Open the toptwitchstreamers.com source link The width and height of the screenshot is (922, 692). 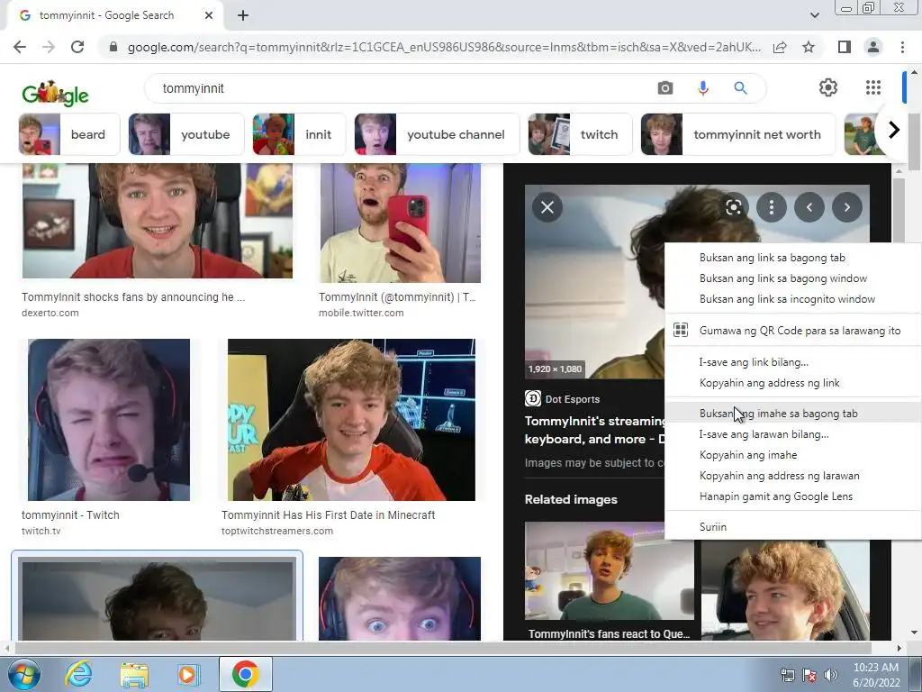click(277, 531)
